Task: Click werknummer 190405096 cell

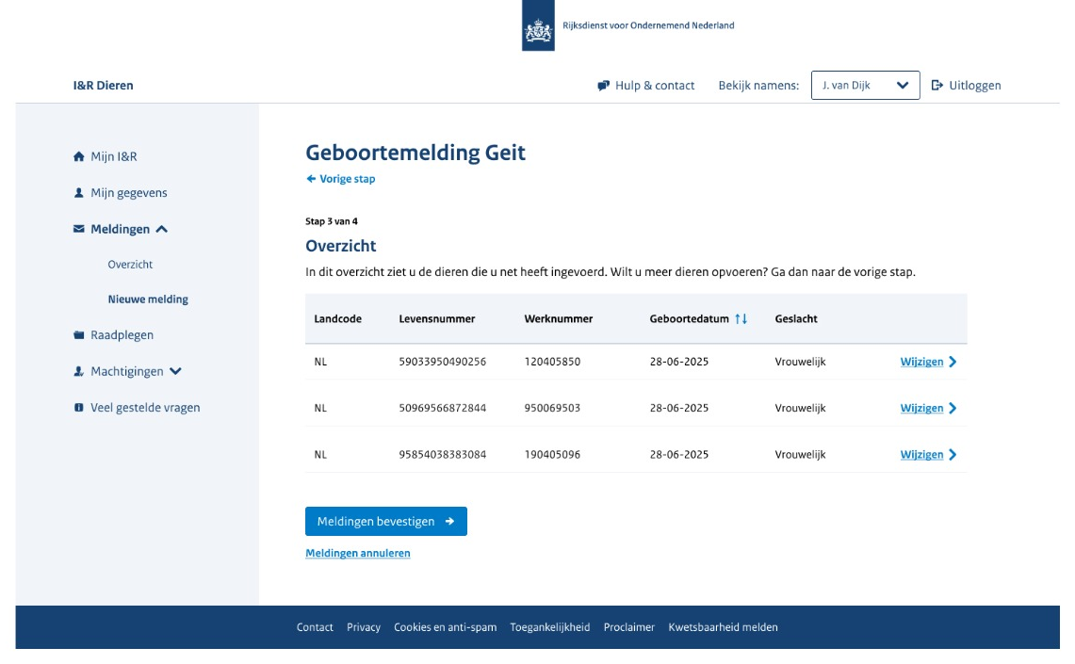Action: coord(552,455)
